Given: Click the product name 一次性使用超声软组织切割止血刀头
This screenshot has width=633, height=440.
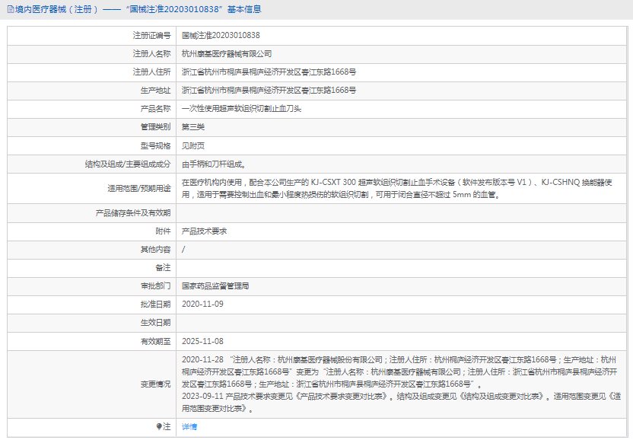Looking at the screenshot, I should pos(241,109).
